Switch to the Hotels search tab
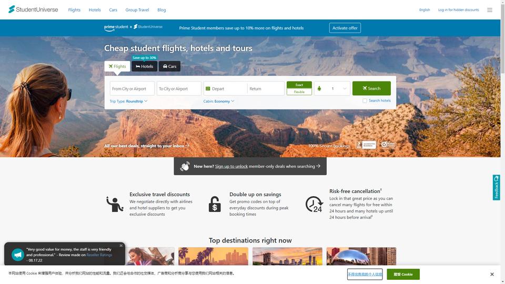The image size is (505, 284). tap(144, 66)
